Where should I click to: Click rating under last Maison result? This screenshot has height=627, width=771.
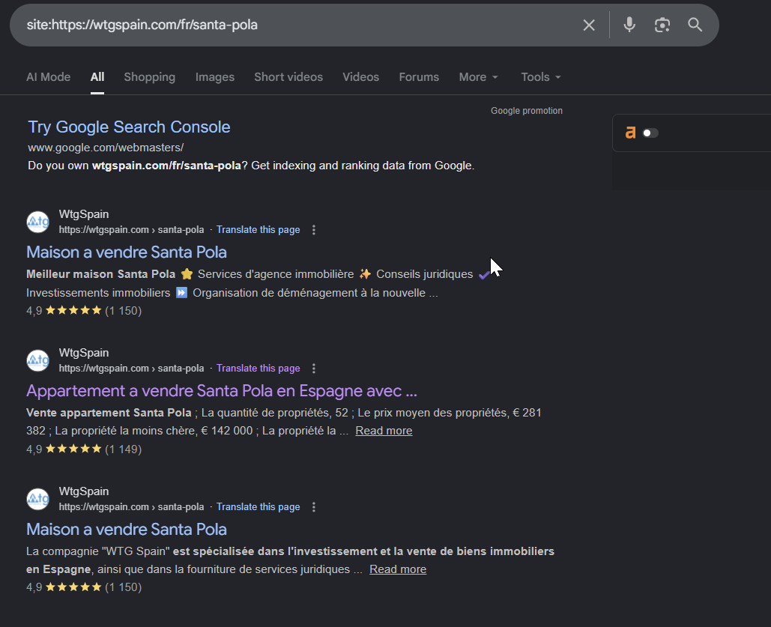point(84,587)
